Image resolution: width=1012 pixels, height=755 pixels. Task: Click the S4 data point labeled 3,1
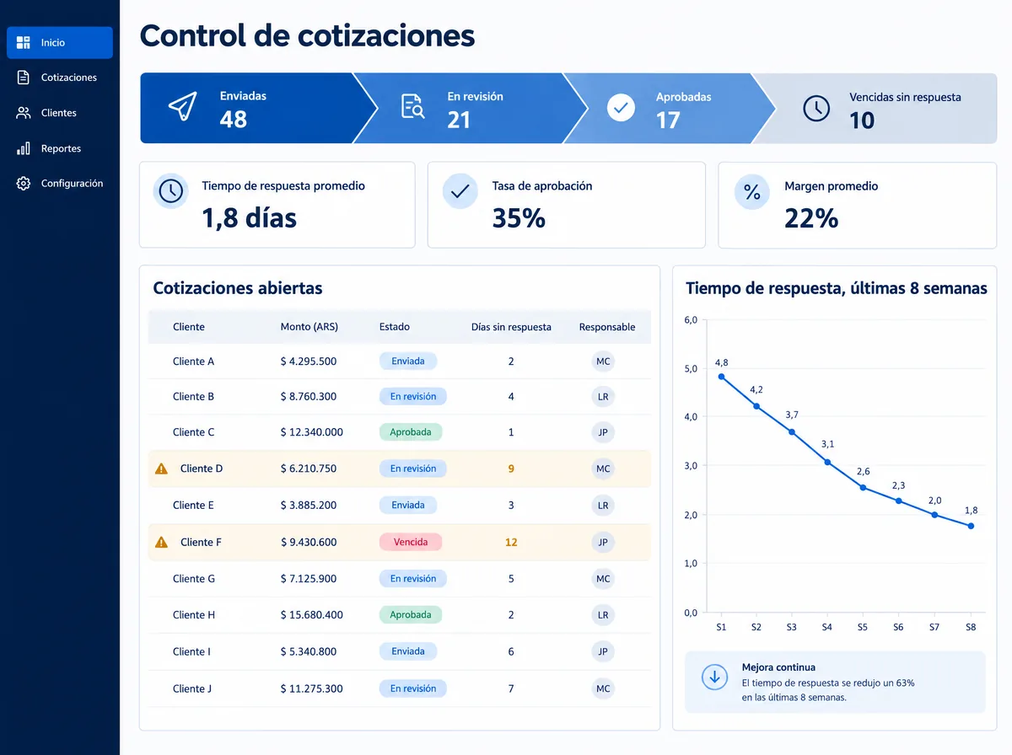(x=827, y=462)
